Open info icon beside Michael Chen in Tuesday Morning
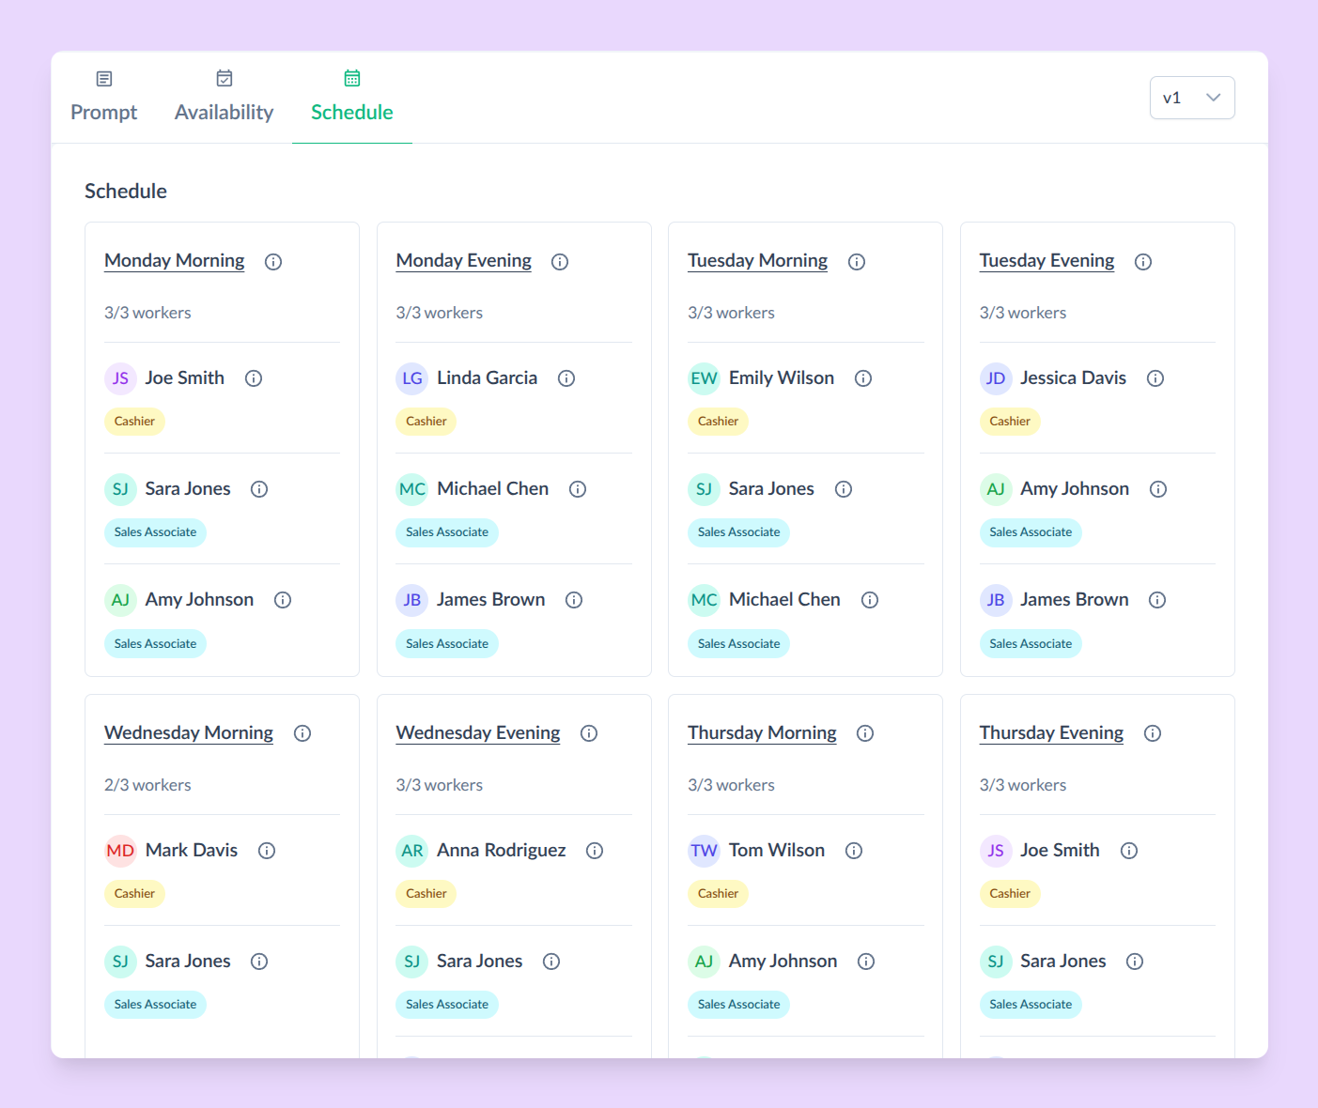 [x=870, y=600]
